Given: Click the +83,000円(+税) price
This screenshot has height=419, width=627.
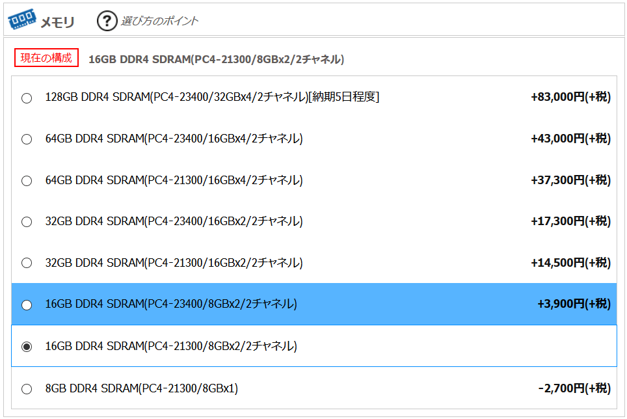Looking at the screenshot, I should pos(570,97).
